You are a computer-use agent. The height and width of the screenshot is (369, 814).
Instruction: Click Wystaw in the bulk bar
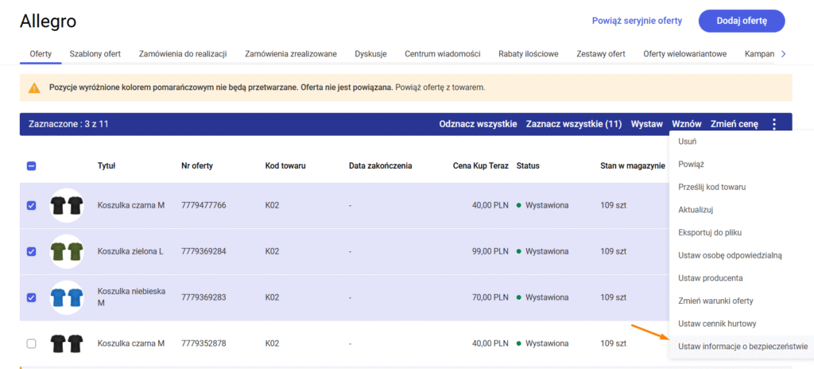coord(647,124)
